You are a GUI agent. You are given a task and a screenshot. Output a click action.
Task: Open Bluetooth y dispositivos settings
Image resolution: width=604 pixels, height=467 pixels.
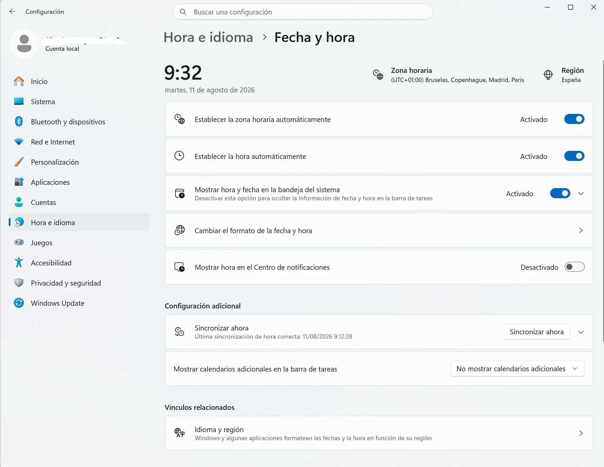click(79, 122)
